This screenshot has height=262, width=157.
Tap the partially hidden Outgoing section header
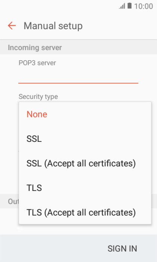(13, 201)
